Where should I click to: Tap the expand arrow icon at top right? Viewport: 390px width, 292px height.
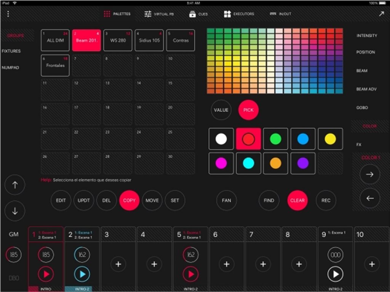pos(381,14)
